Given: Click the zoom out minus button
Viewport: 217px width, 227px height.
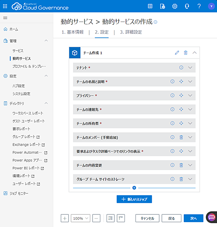Looking at the screenshot, I should point(96,218).
